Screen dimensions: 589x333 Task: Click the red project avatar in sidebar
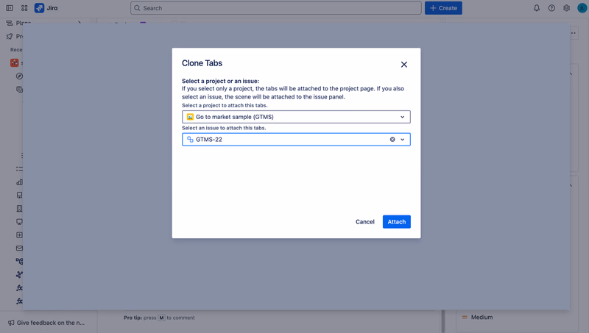coord(14,62)
